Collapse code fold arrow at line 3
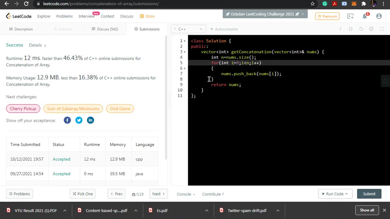The width and height of the screenshot is (390, 219). pos(185,52)
